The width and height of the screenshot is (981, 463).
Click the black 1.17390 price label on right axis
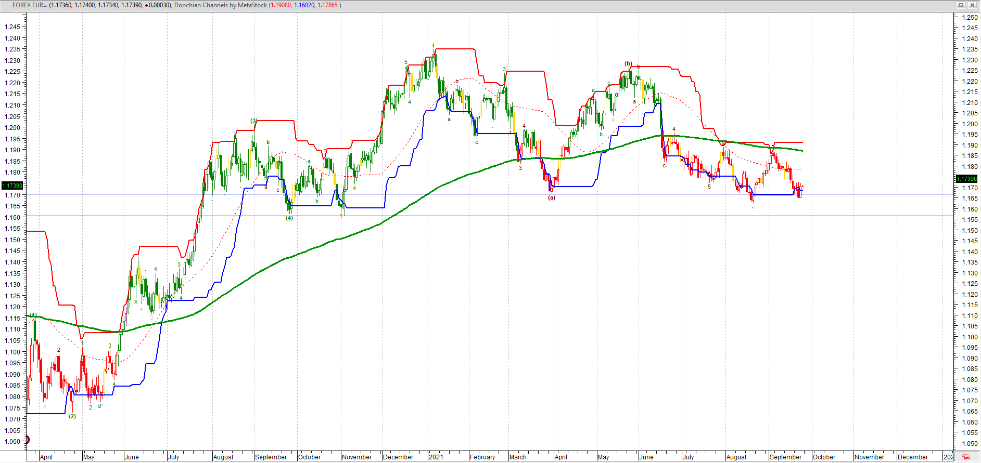(967, 179)
